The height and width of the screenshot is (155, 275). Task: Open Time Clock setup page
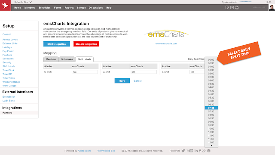[x=8, y=70]
